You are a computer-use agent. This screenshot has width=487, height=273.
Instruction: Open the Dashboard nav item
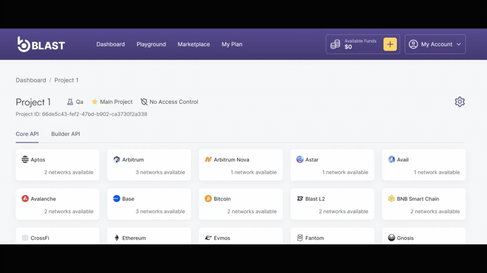click(111, 44)
